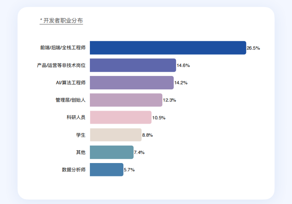Select the 学生 category label

tap(81, 135)
